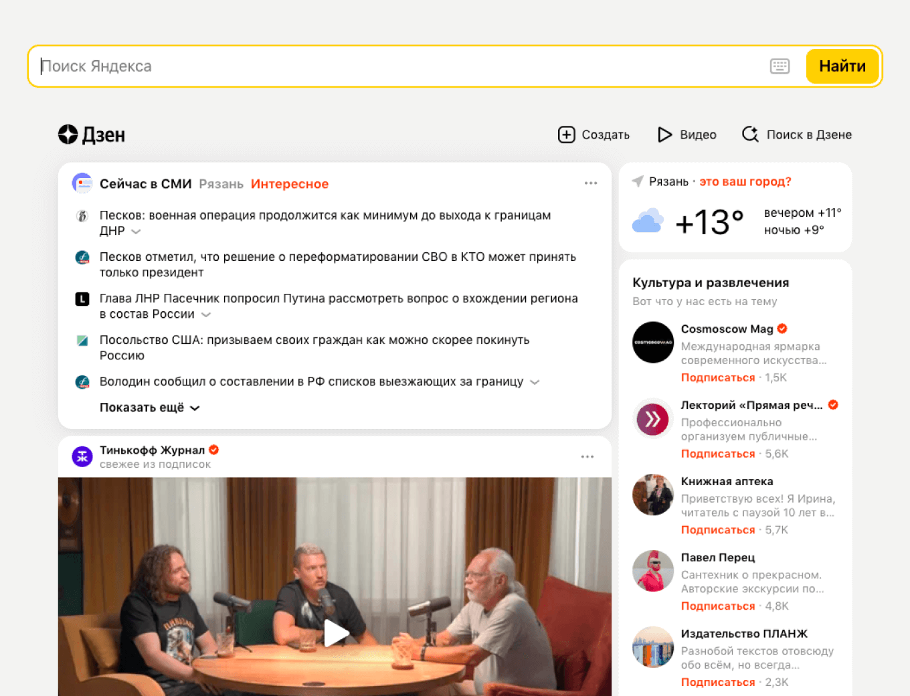The width and height of the screenshot is (910, 696).
Task: Click the cloudy weather icon
Action: (648, 221)
